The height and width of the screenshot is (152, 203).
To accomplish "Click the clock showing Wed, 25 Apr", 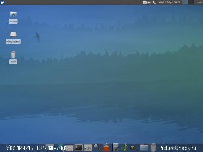I will click(x=169, y=2).
